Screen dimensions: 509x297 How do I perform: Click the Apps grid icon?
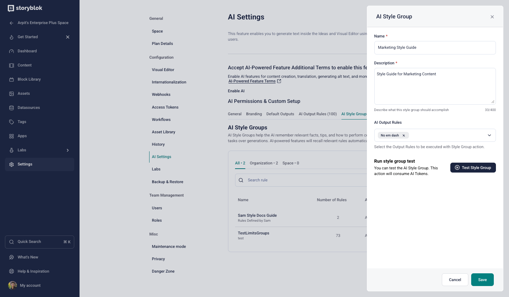click(11, 136)
